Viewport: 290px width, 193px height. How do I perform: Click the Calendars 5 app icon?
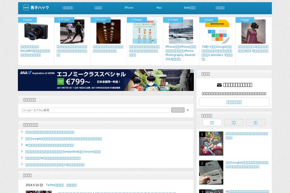pyautogui.click(x=217, y=31)
